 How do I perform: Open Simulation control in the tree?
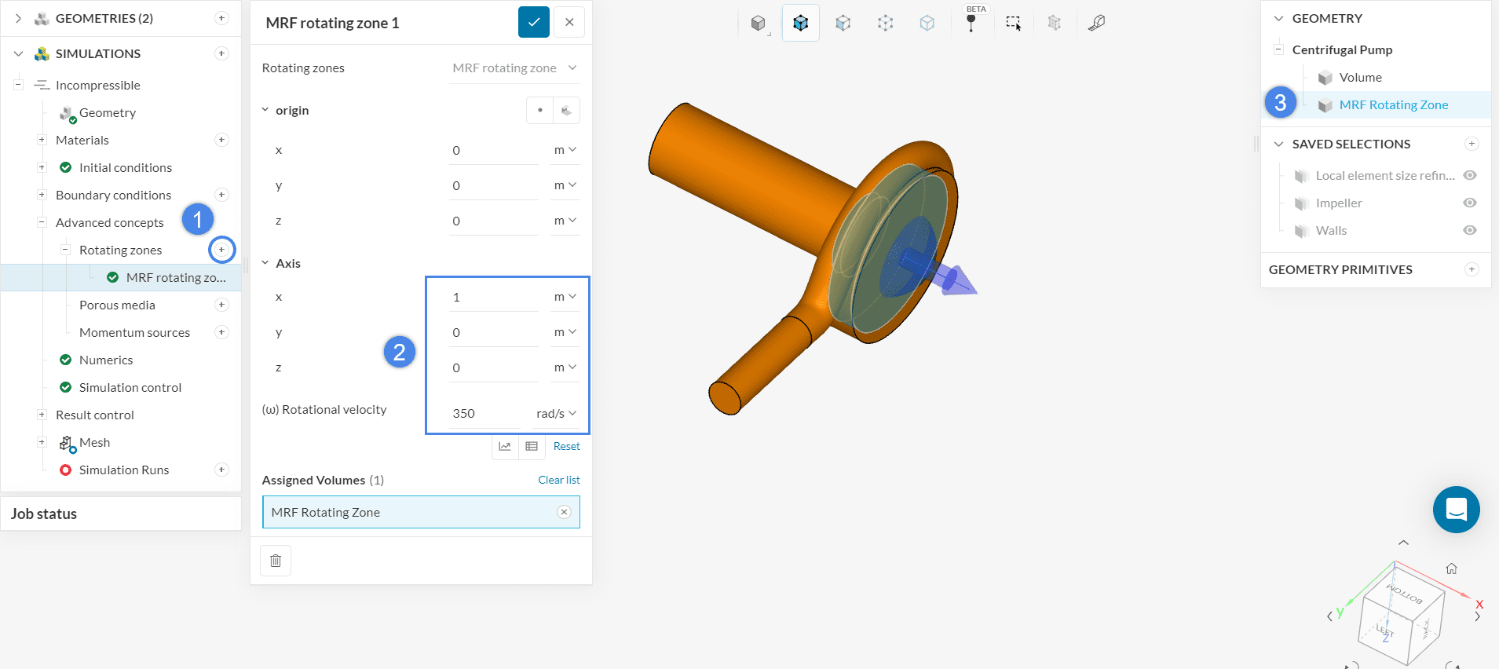pos(130,387)
